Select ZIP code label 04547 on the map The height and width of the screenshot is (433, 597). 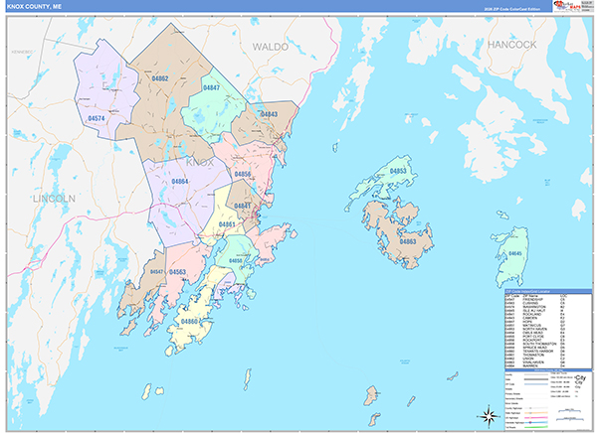click(x=156, y=272)
